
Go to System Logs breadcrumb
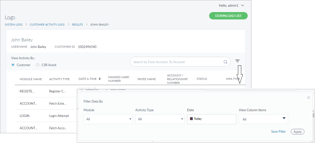14,25
